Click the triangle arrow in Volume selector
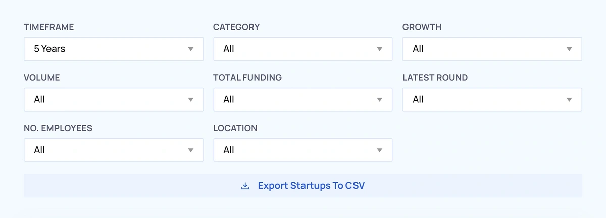 (190, 100)
